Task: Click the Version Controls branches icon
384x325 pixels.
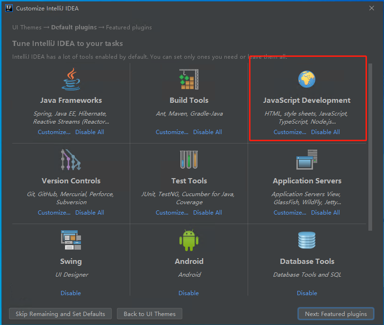Action: [x=71, y=160]
